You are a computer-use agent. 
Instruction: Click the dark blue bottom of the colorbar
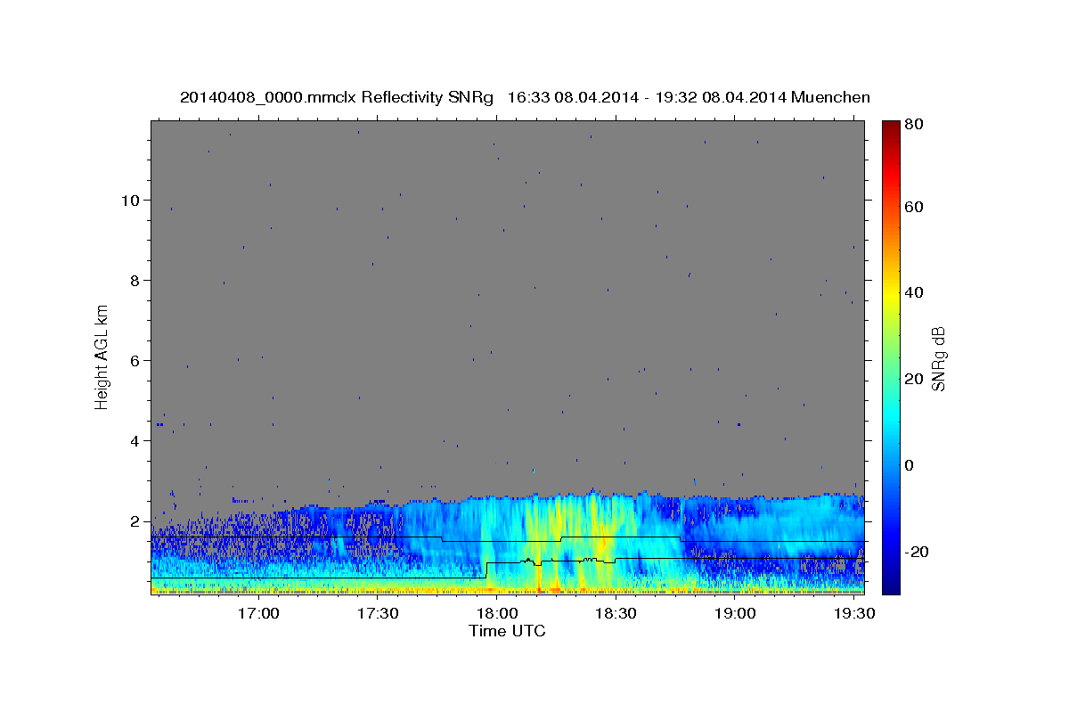pos(891,587)
